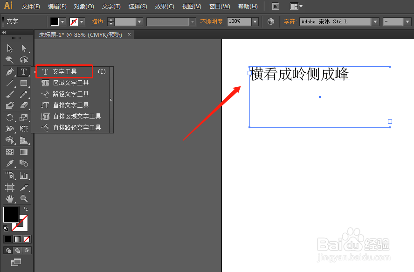Select the Slice tool
The height and width of the screenshot is (272, 414).
24,188
